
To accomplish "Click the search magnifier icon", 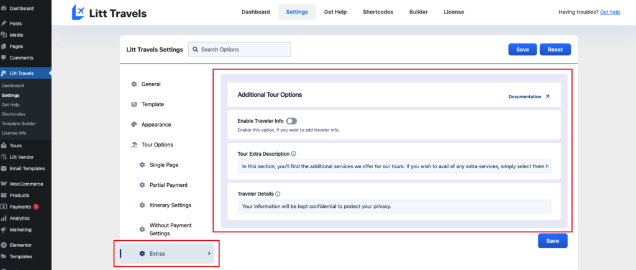I will (x=195, y=50).
